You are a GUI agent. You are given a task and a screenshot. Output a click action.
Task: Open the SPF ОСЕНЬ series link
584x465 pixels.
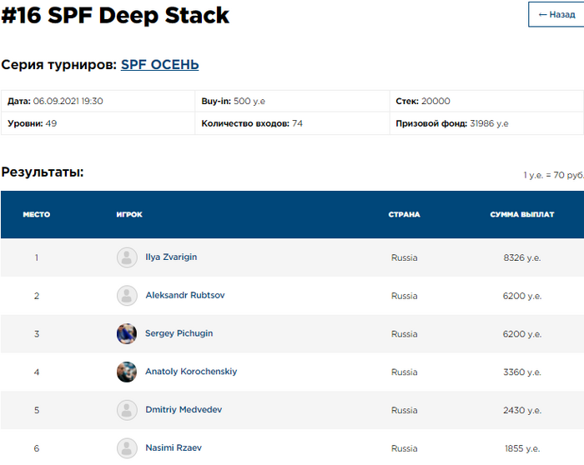[x=159, y=64]
